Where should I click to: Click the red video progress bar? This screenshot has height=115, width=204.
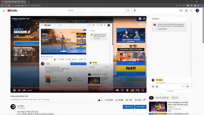(x=78, y=88)
